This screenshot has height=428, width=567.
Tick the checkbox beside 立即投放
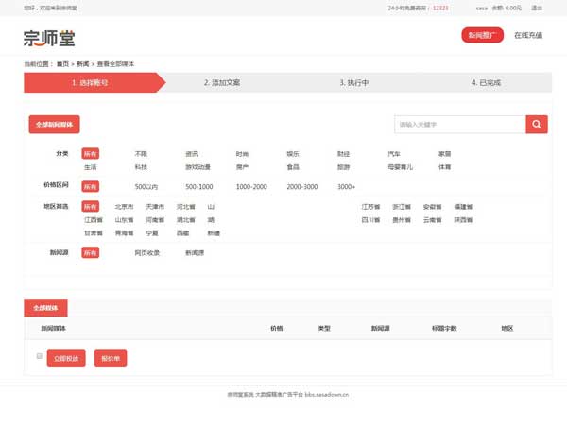tap(40, 356)
